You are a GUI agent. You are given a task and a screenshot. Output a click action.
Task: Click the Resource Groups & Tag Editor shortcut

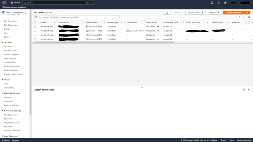click(14, 7)
